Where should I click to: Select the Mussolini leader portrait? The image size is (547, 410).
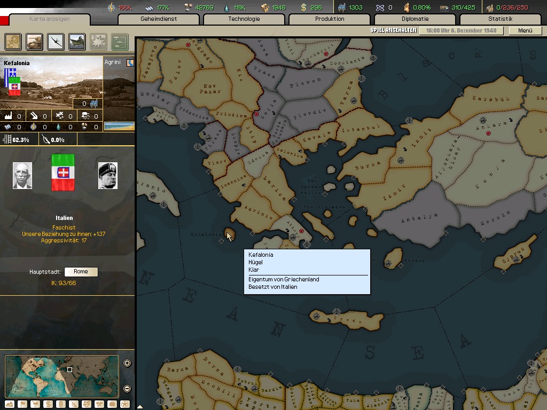(x=107, y=176)
